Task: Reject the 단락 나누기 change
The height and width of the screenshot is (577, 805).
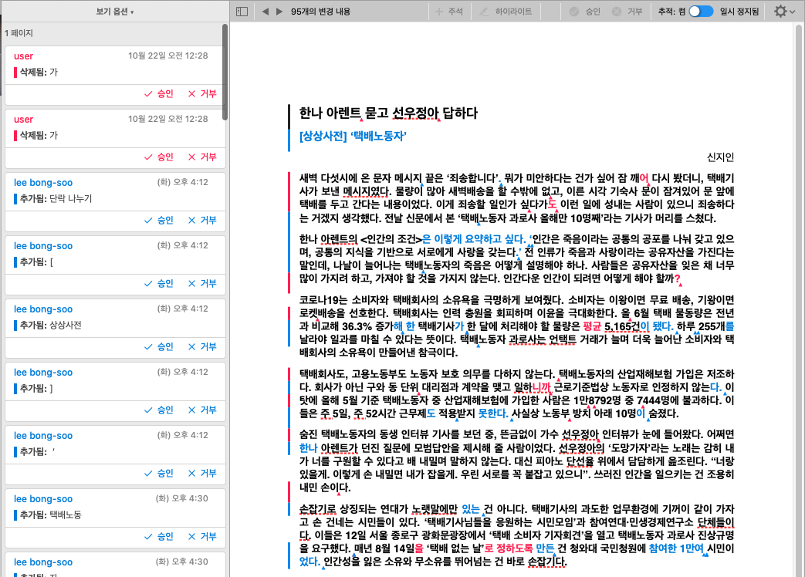Action: click(x=202, y=220)
